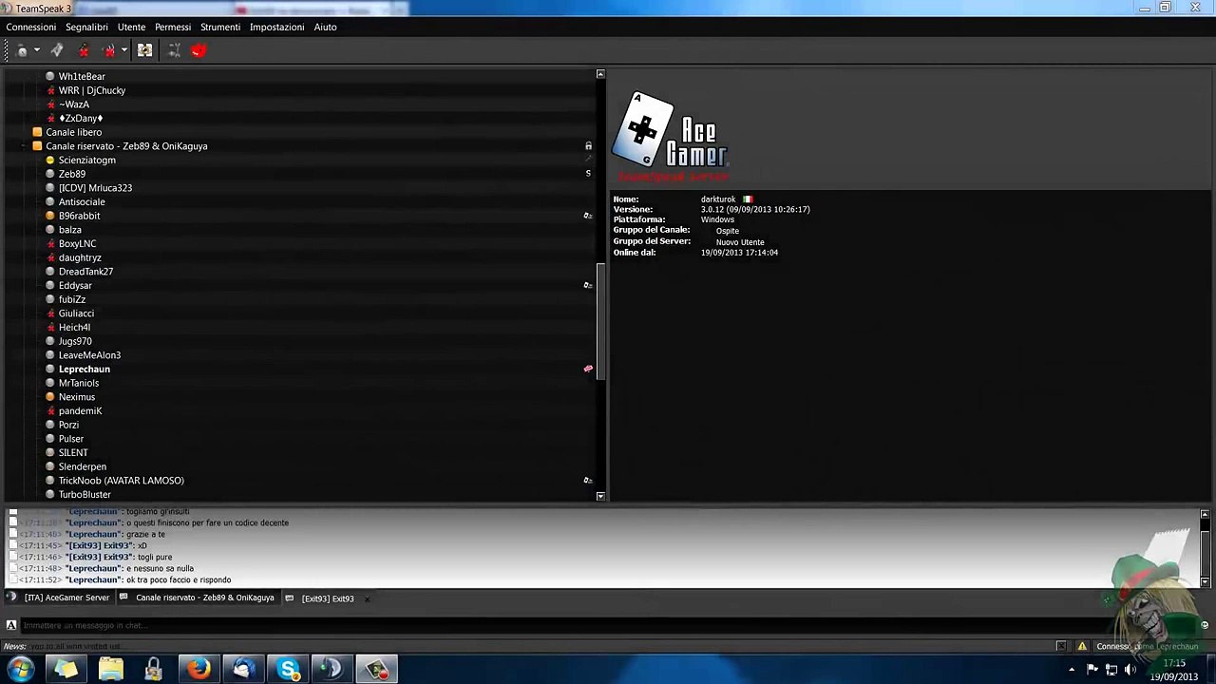The height and width of the screenshot is (684, 1216).
Task: Launch Firefox from the taskbar
Action: 199,670
